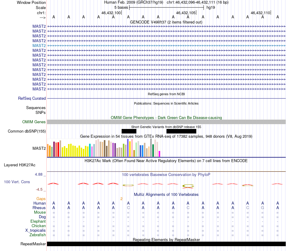Viewport: 286px width, 251px height.
Task: Click the OMIM Genes track label
Action: [34, 122]
